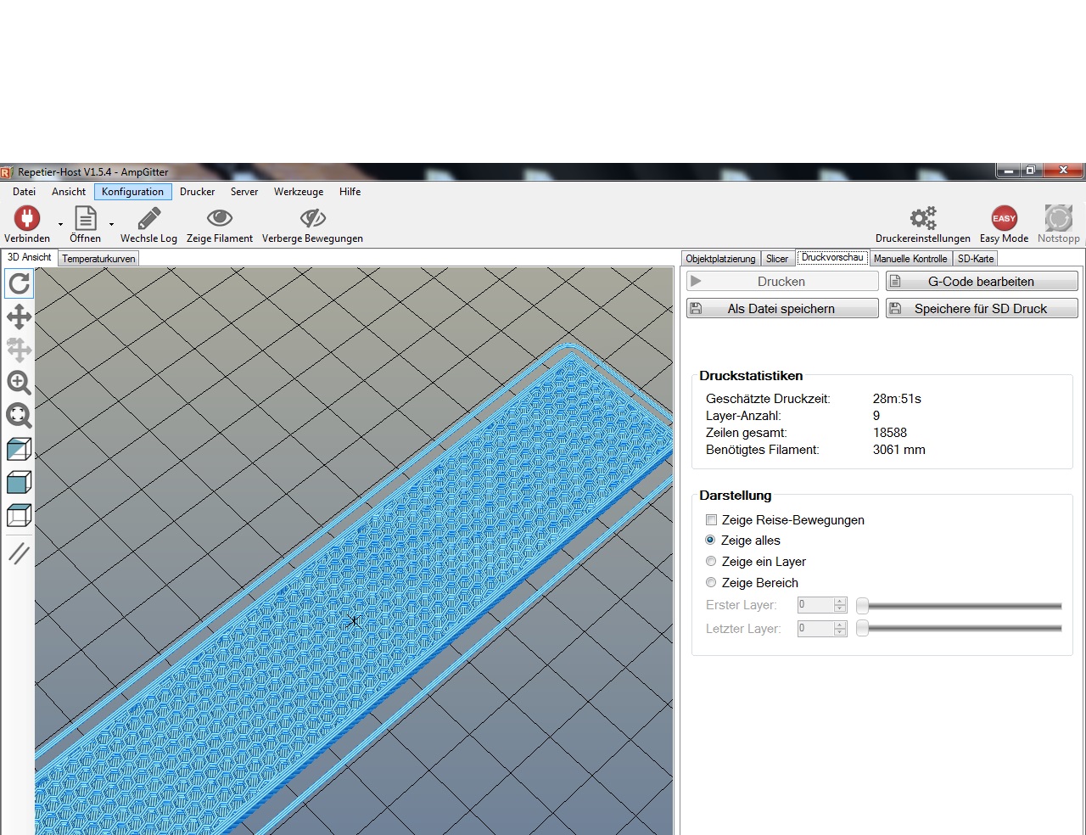Enable Zeige Reise-Bewegungen checkbox
Image resolution: width=1086 pixels, height=835 pixels.
pyautogui.click(x=711, y=520)
